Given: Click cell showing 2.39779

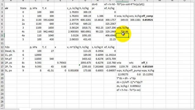Looking at the screenshot, I should 73,20.
